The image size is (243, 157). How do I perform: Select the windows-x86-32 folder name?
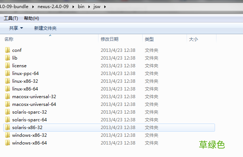click(x=29, y=135)
